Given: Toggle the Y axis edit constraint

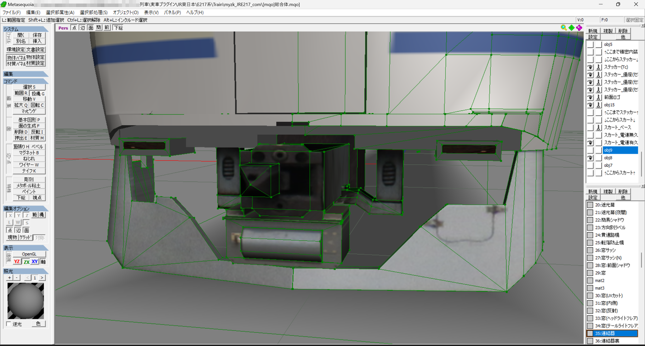Looking at the screenshot, I should point(18,215).
